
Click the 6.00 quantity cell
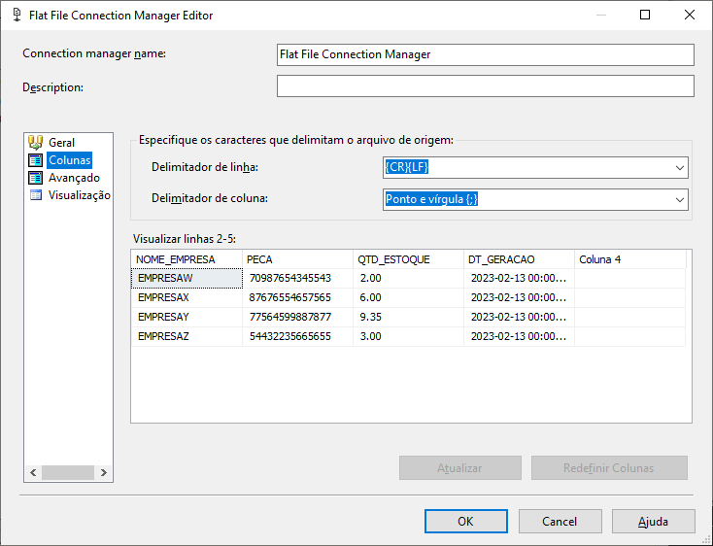point(408,298)
